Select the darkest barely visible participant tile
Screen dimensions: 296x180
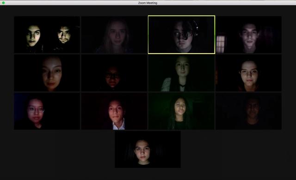tap(249, 111)
